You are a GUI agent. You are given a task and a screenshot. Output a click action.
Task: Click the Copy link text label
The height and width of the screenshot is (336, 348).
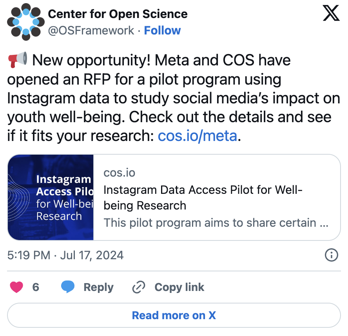pyautogui.click(x=179, y=287)
